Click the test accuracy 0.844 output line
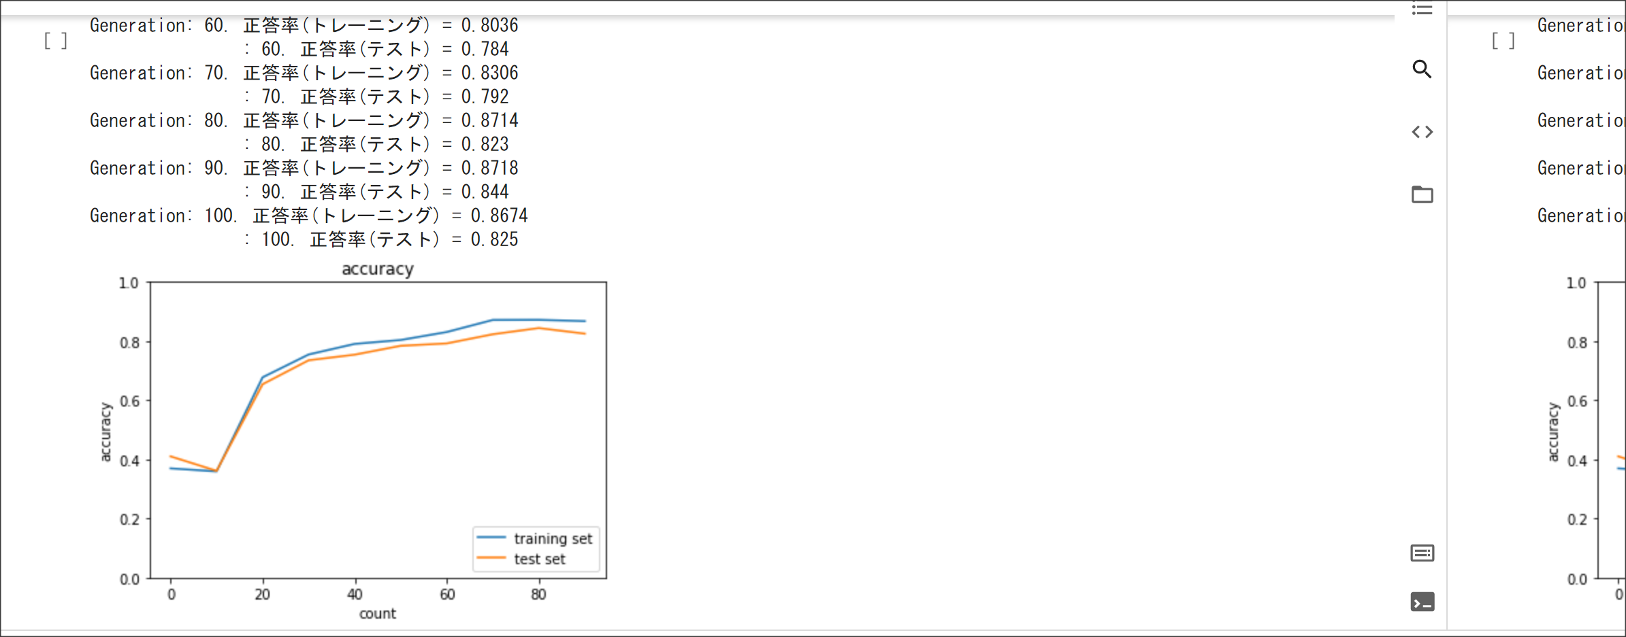 point(376,192)
